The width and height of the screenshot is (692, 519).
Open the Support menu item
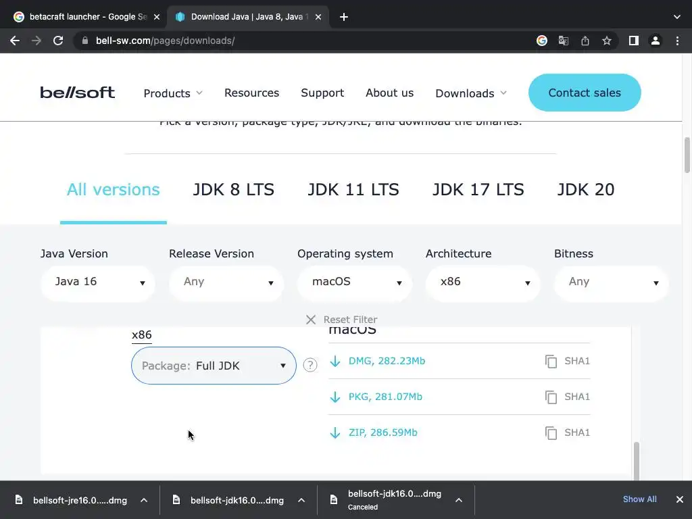322,93
